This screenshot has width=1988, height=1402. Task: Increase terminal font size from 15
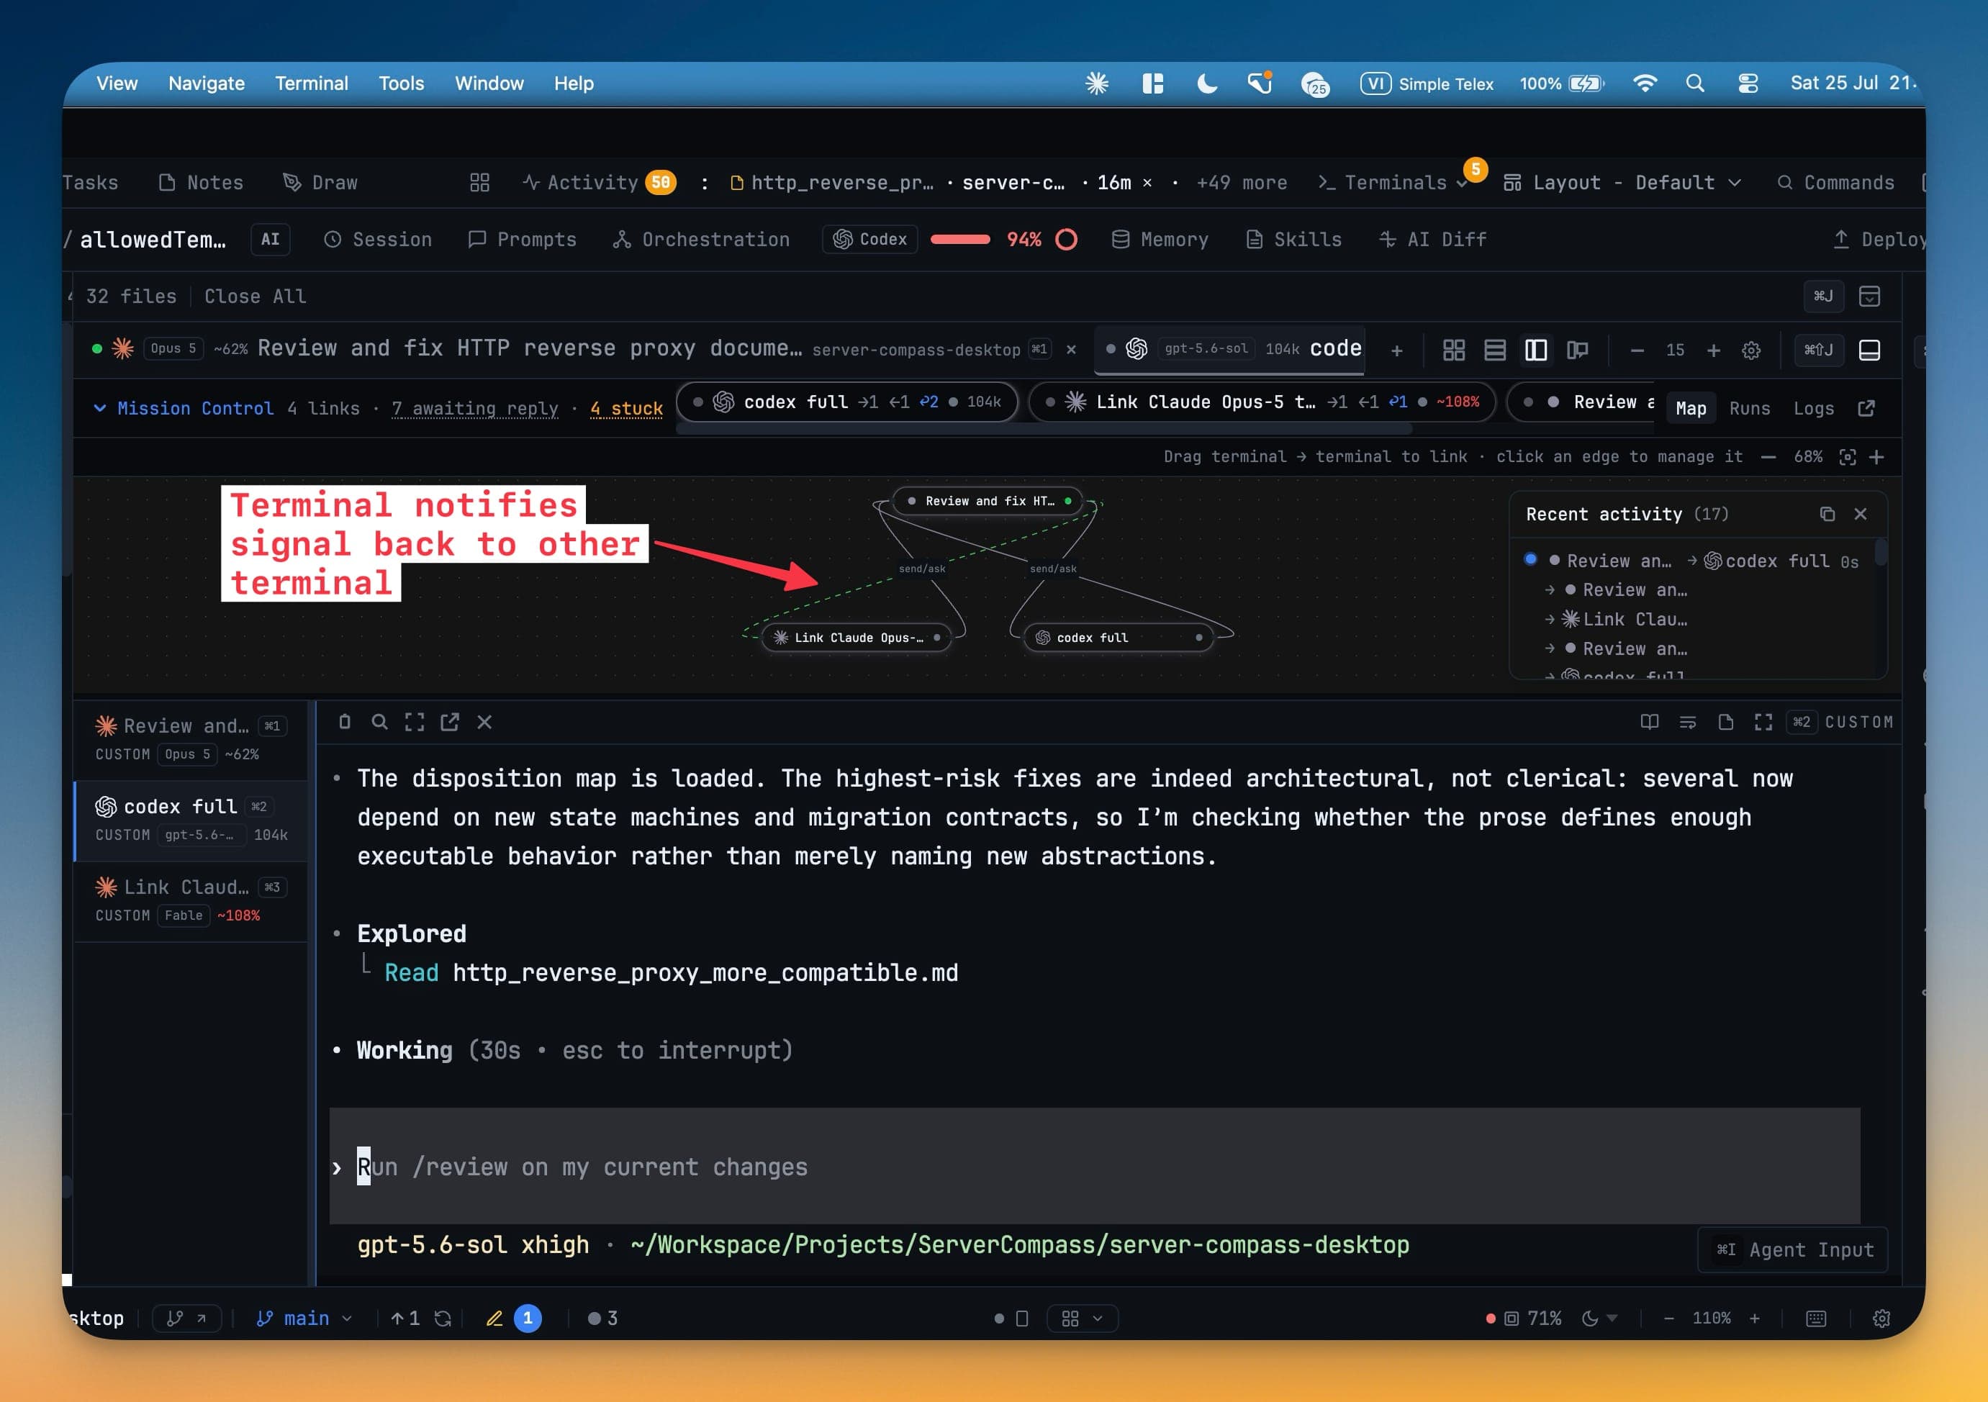pyautogui.click(x=1714, y=350)
